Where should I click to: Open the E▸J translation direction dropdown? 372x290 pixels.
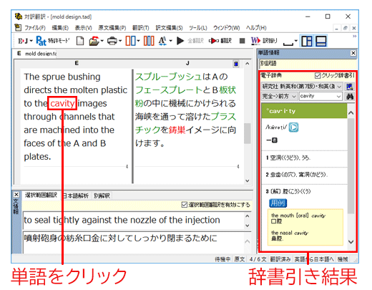point(25,41)
